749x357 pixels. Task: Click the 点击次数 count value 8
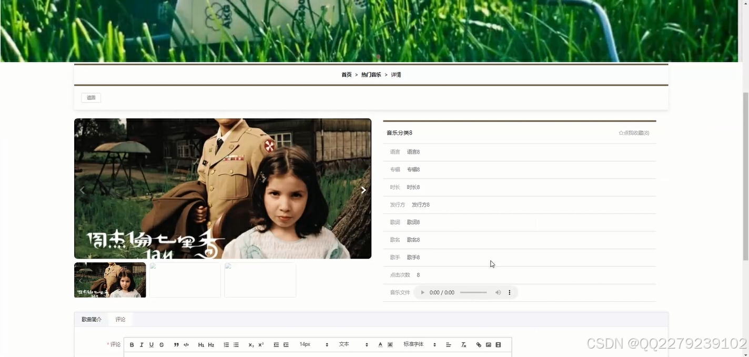pyautogui.click(x=418, y=275)
